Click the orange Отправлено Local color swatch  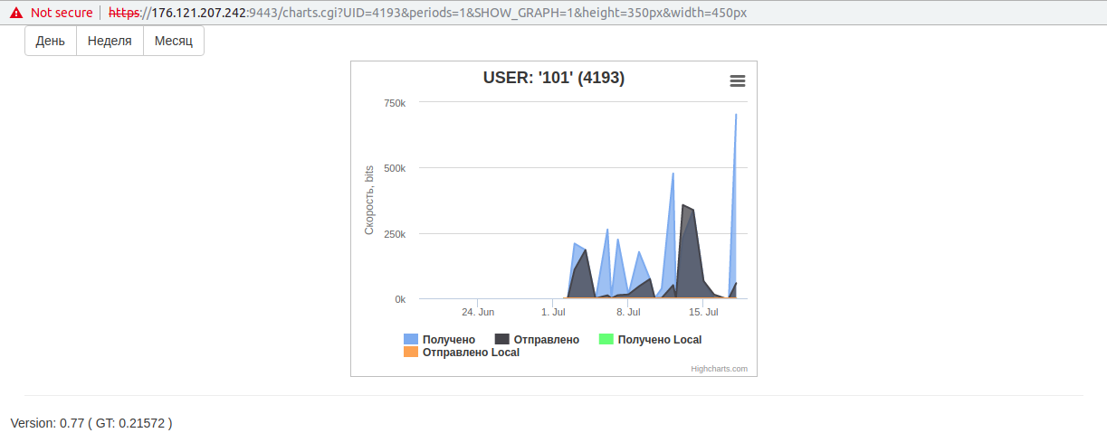click(411, 353)
